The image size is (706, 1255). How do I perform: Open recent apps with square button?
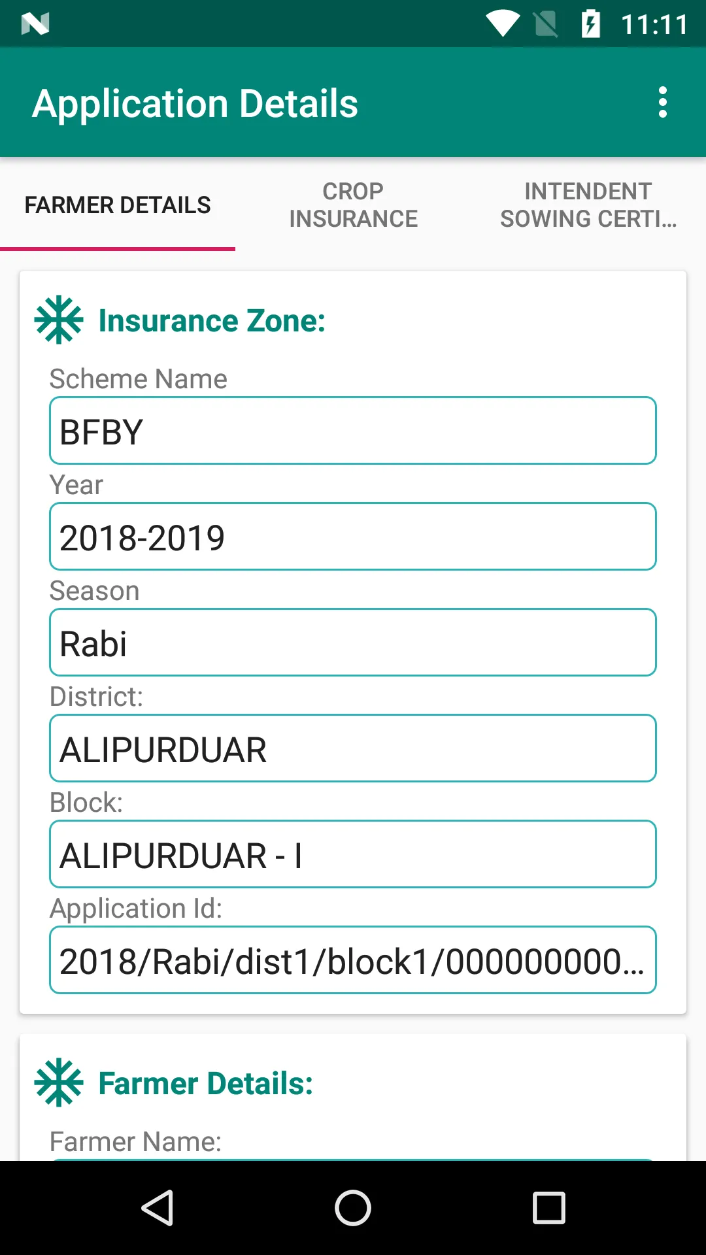point(548,1207)
